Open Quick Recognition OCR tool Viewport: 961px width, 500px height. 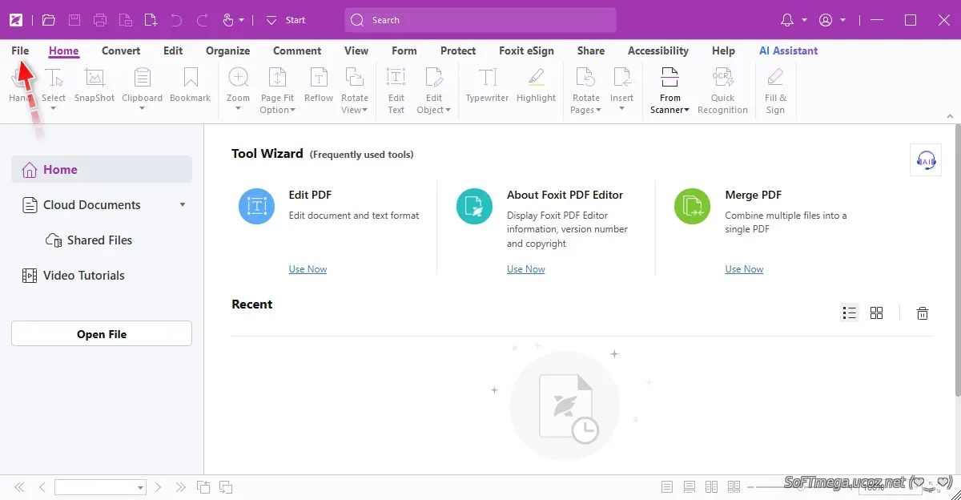coord(722,91)
